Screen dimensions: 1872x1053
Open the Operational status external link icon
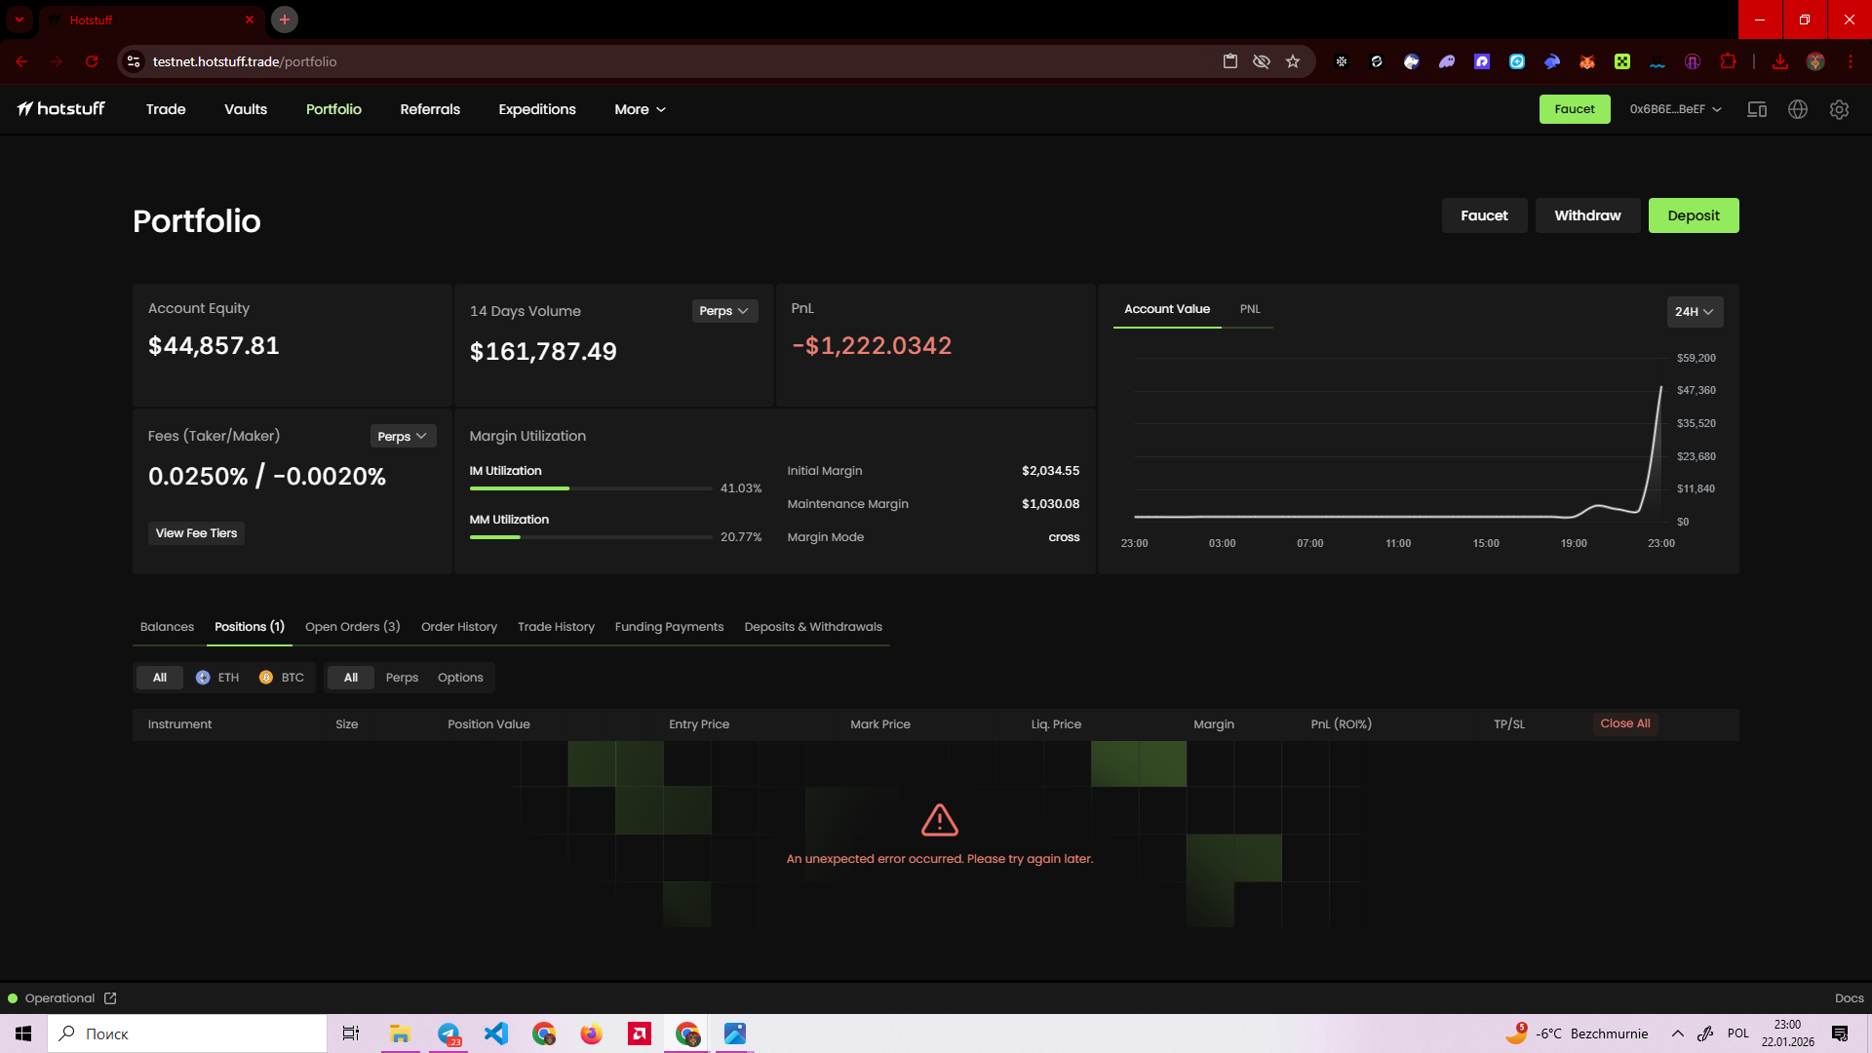[110, 998]
